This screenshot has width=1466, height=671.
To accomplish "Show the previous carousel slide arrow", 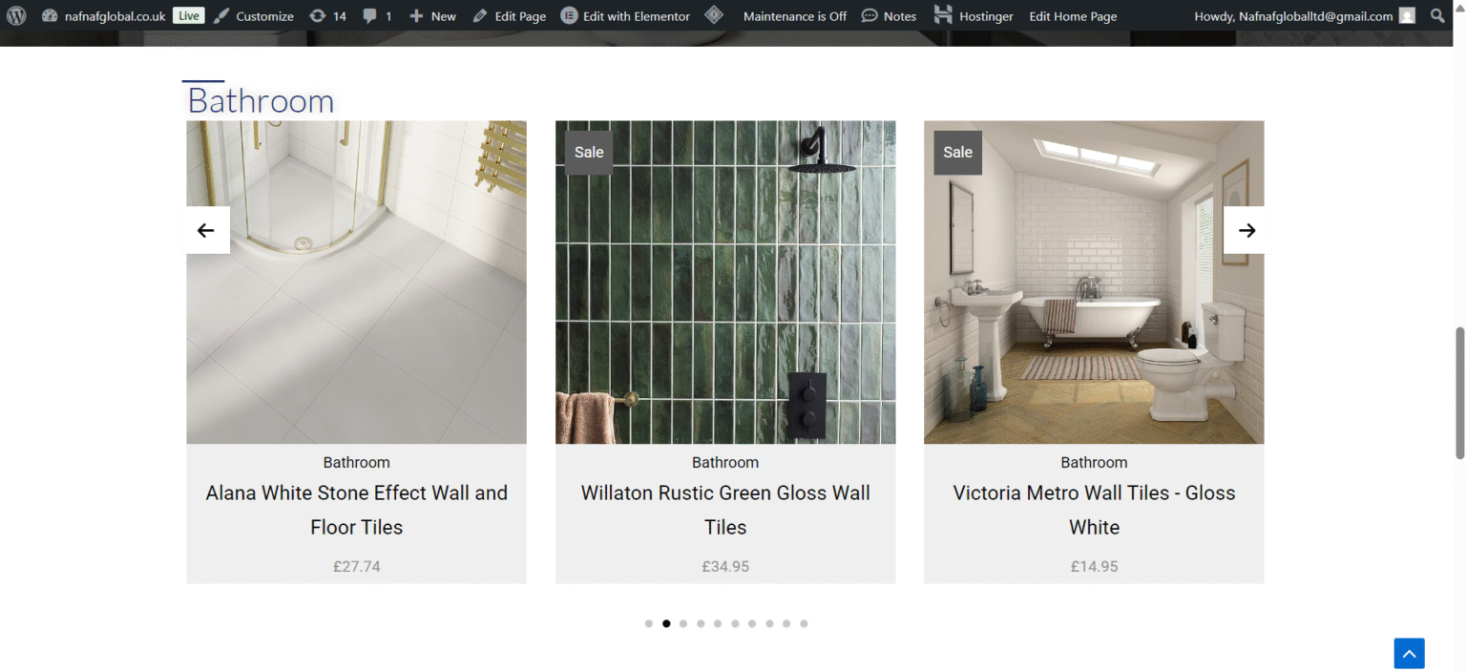I will [207, 230].
